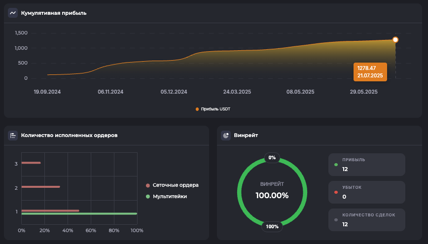Viewport: 428px width, 244px height.
Task: Click the winrate pie chart icon
Action: pyautogui.click(x=226, y=135)
